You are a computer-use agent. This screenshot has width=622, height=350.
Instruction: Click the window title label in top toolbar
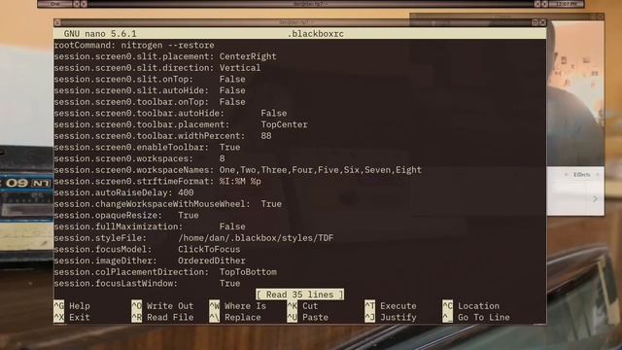pyautogui.click(x=311, y=4)
